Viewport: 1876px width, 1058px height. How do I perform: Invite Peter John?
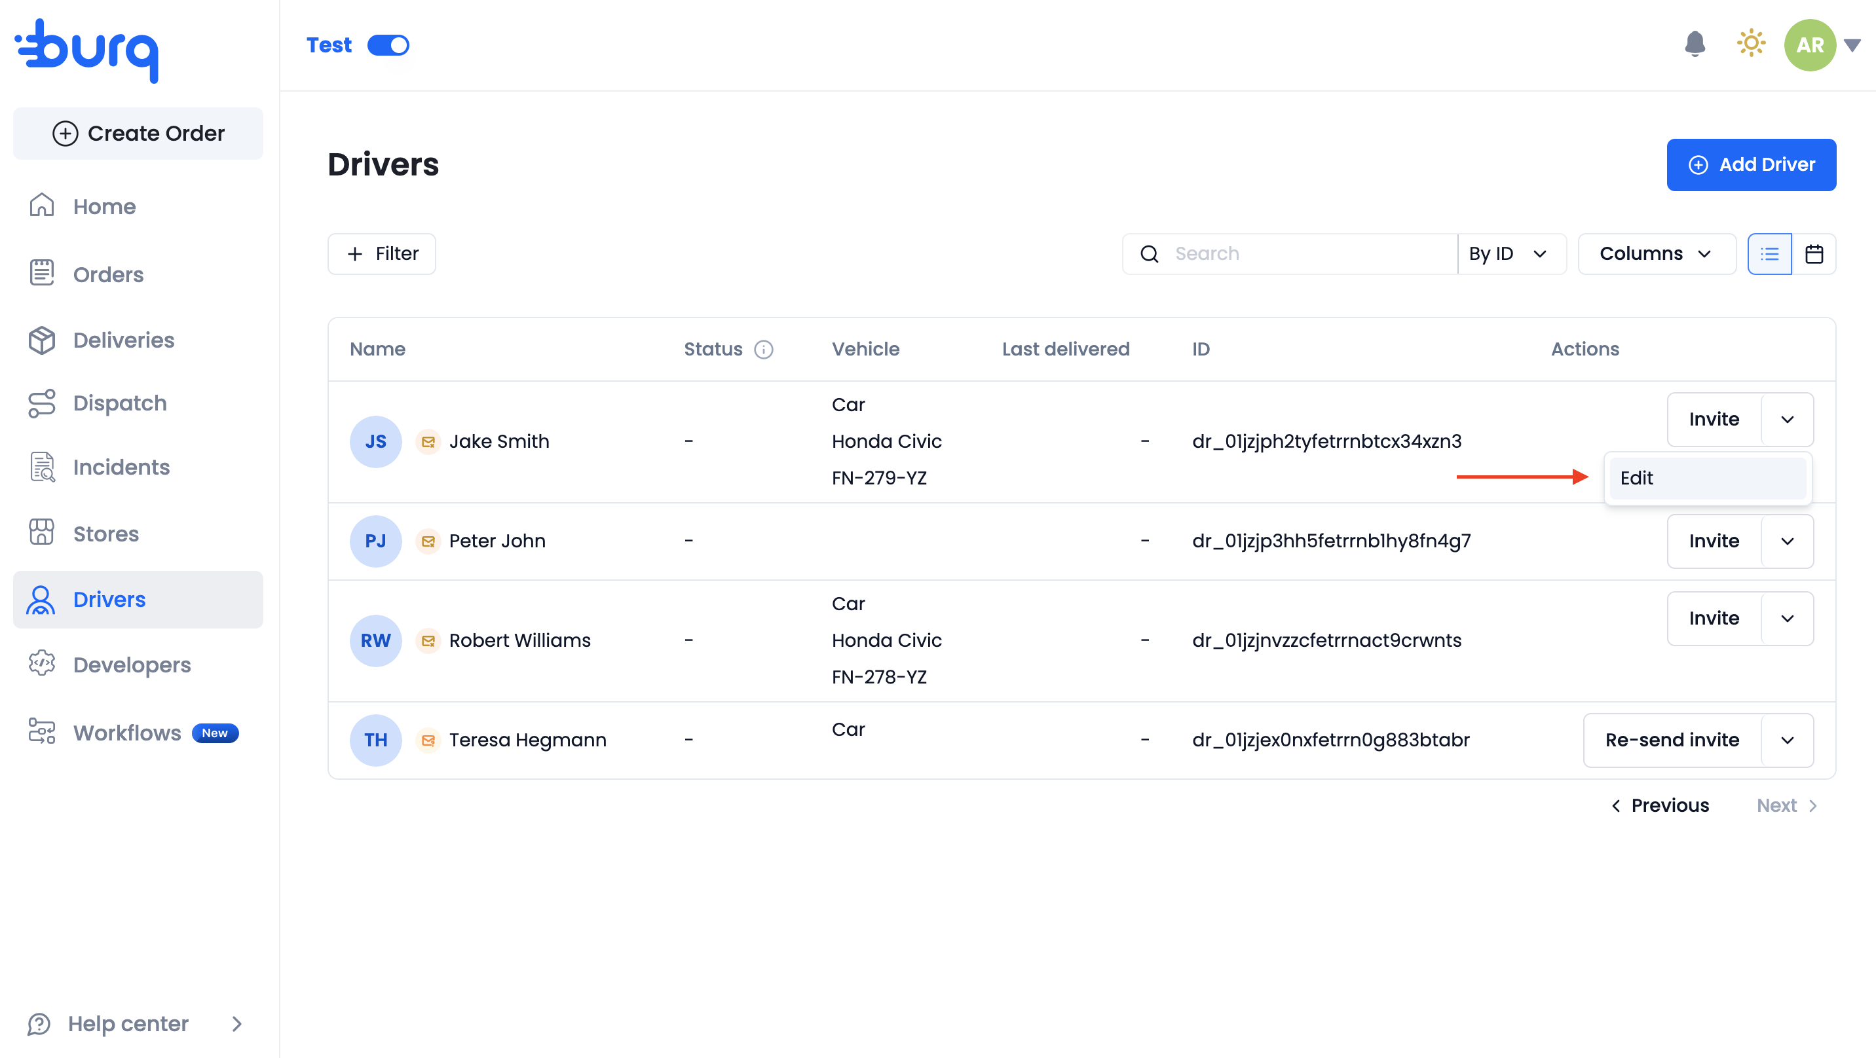(1714, 541)
